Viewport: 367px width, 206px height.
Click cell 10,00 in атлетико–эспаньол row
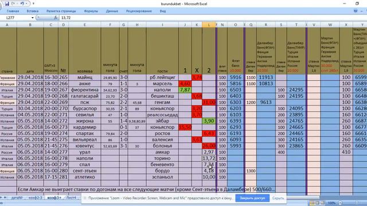[x=209, y=177]
